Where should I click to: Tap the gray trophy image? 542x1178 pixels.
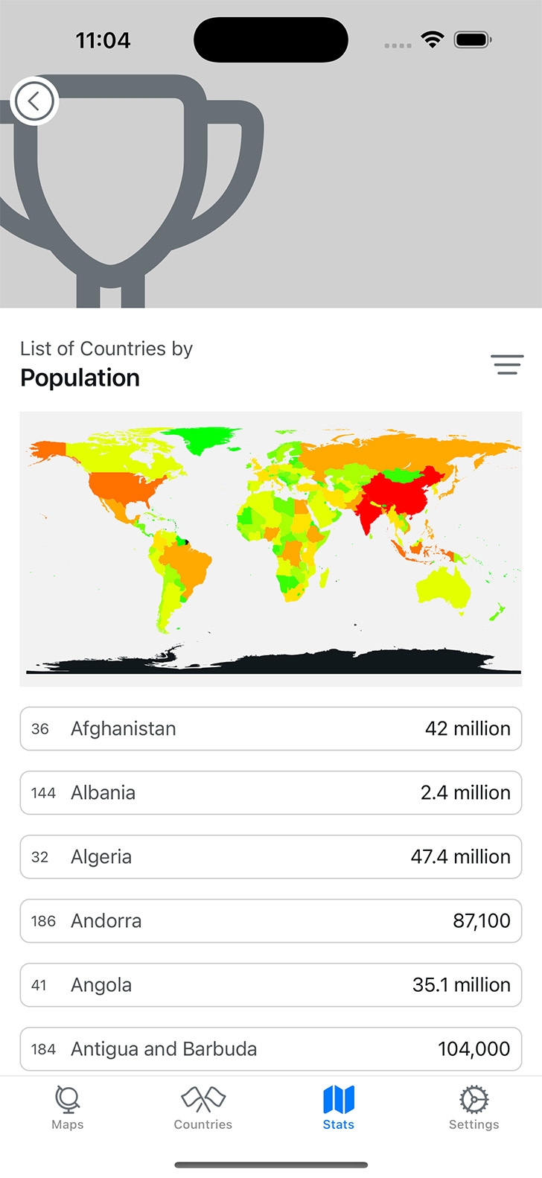(x=131, y=191)
